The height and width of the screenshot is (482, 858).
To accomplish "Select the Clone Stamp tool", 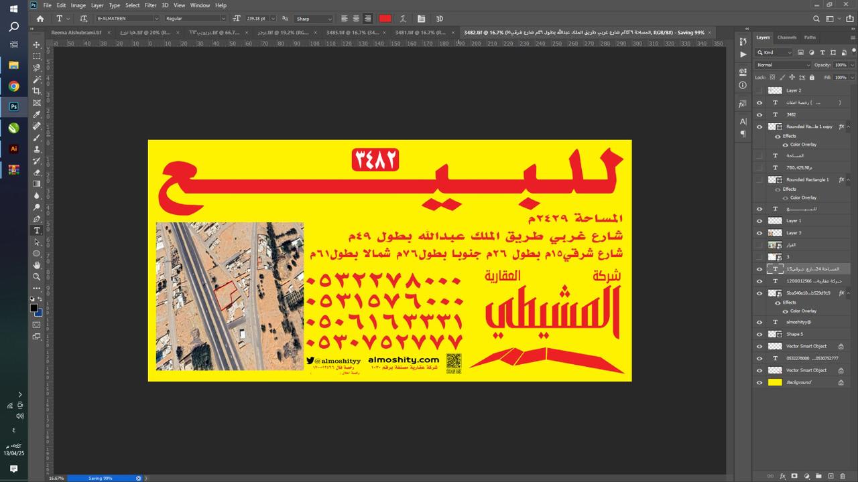I will tap(37, 149).
